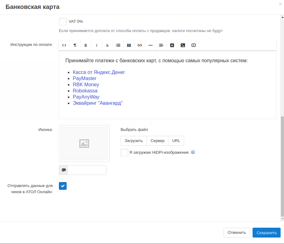
Task: Insert an image via editor toolbar
Action: point(183,45)
